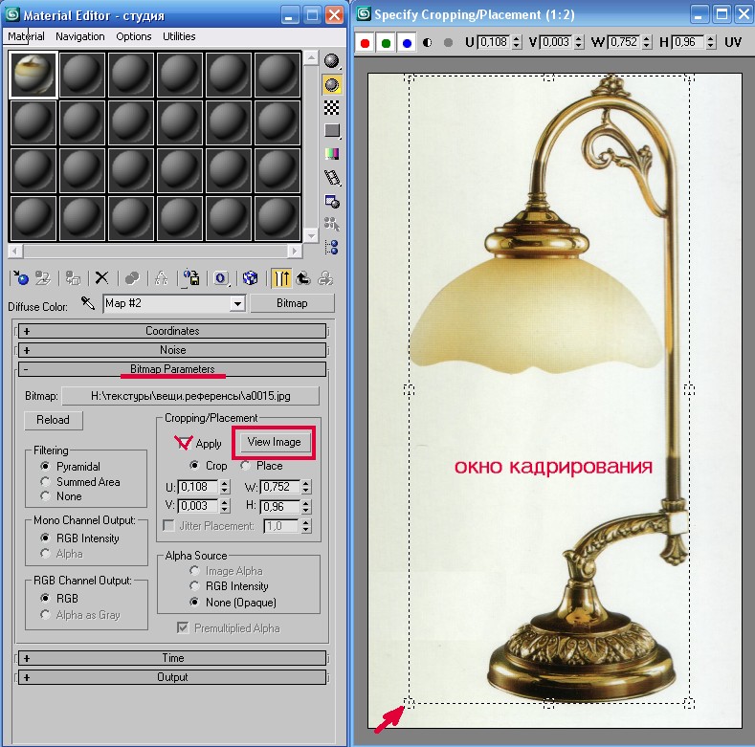The height and width of the screenshot is (747, 755).
Task: Open Sample UV Tiling icon
Action: 332,130
